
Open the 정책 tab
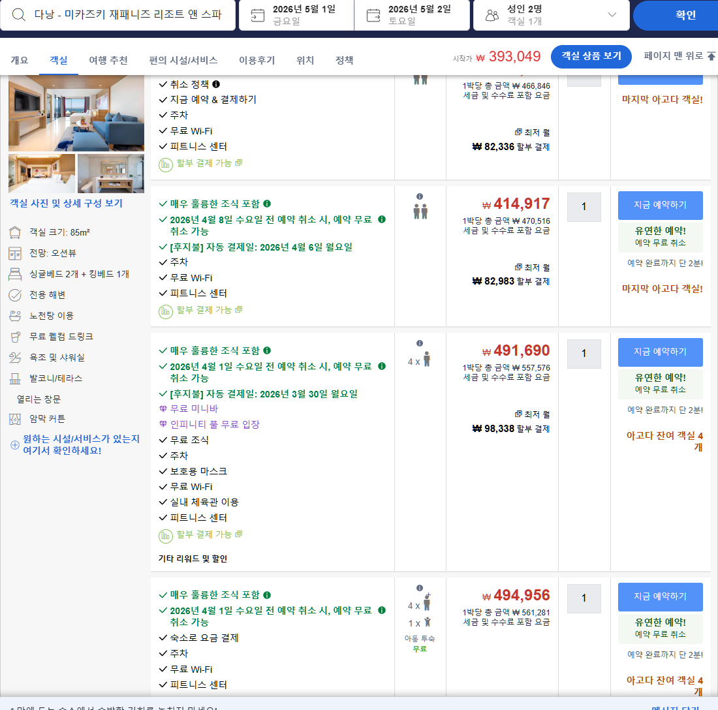coord(344,60)
